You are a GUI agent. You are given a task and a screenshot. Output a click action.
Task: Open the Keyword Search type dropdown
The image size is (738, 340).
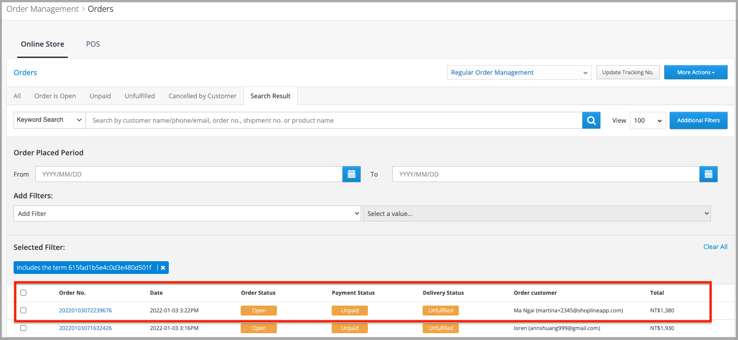[x=49, y=120]
